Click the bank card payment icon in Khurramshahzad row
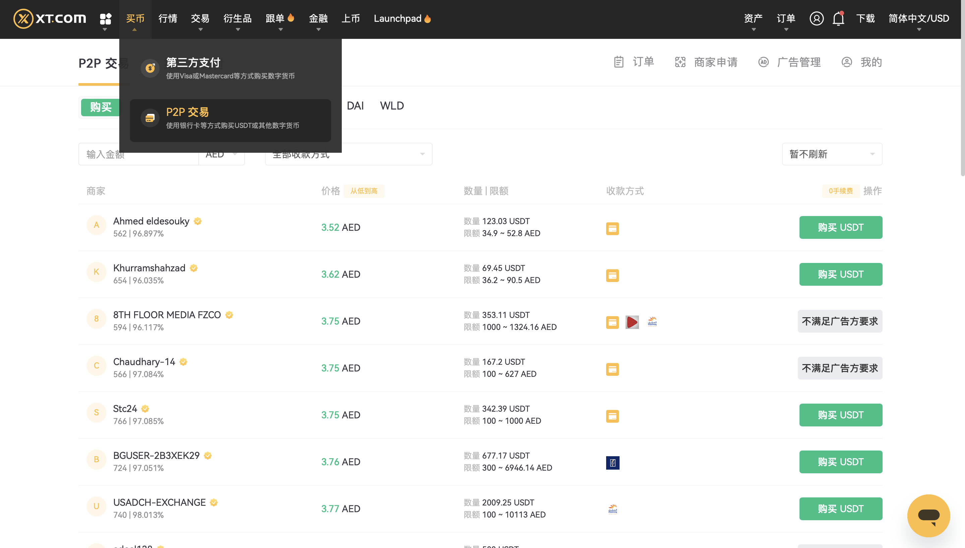 (x=613, y=275)
